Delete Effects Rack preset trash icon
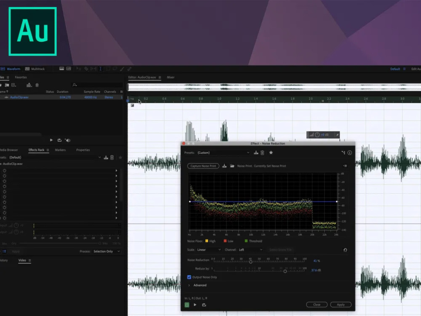This screenshot has width=421, height=316. tap(112, 158)
